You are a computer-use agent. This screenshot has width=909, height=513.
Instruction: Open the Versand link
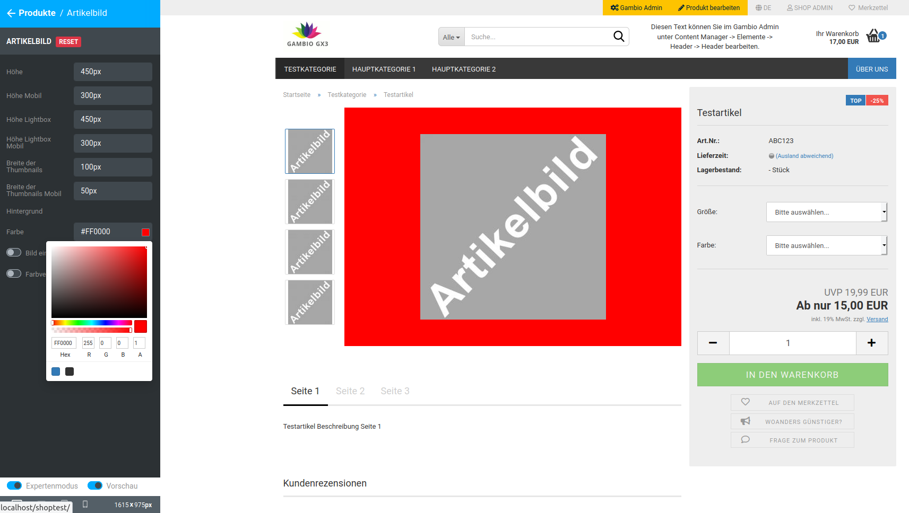(x=877, y=319)
